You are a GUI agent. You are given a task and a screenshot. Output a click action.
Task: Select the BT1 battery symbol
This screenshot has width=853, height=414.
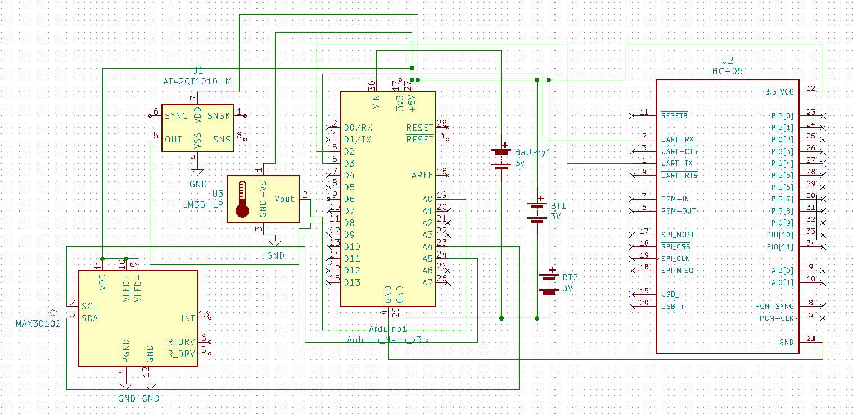537,212
